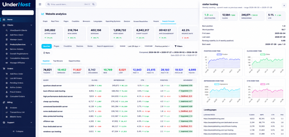Screen dimensions: 289x137
Task: Expand the Products/Services submenu arrow
Action: (x=31, y=44)
